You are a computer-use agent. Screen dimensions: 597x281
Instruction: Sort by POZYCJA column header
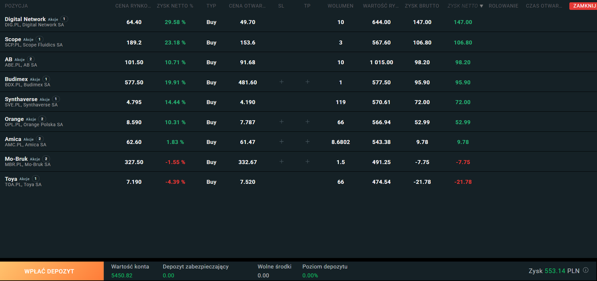coord(16,6)
